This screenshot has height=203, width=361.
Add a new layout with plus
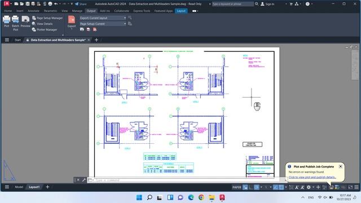pos(47,187)
